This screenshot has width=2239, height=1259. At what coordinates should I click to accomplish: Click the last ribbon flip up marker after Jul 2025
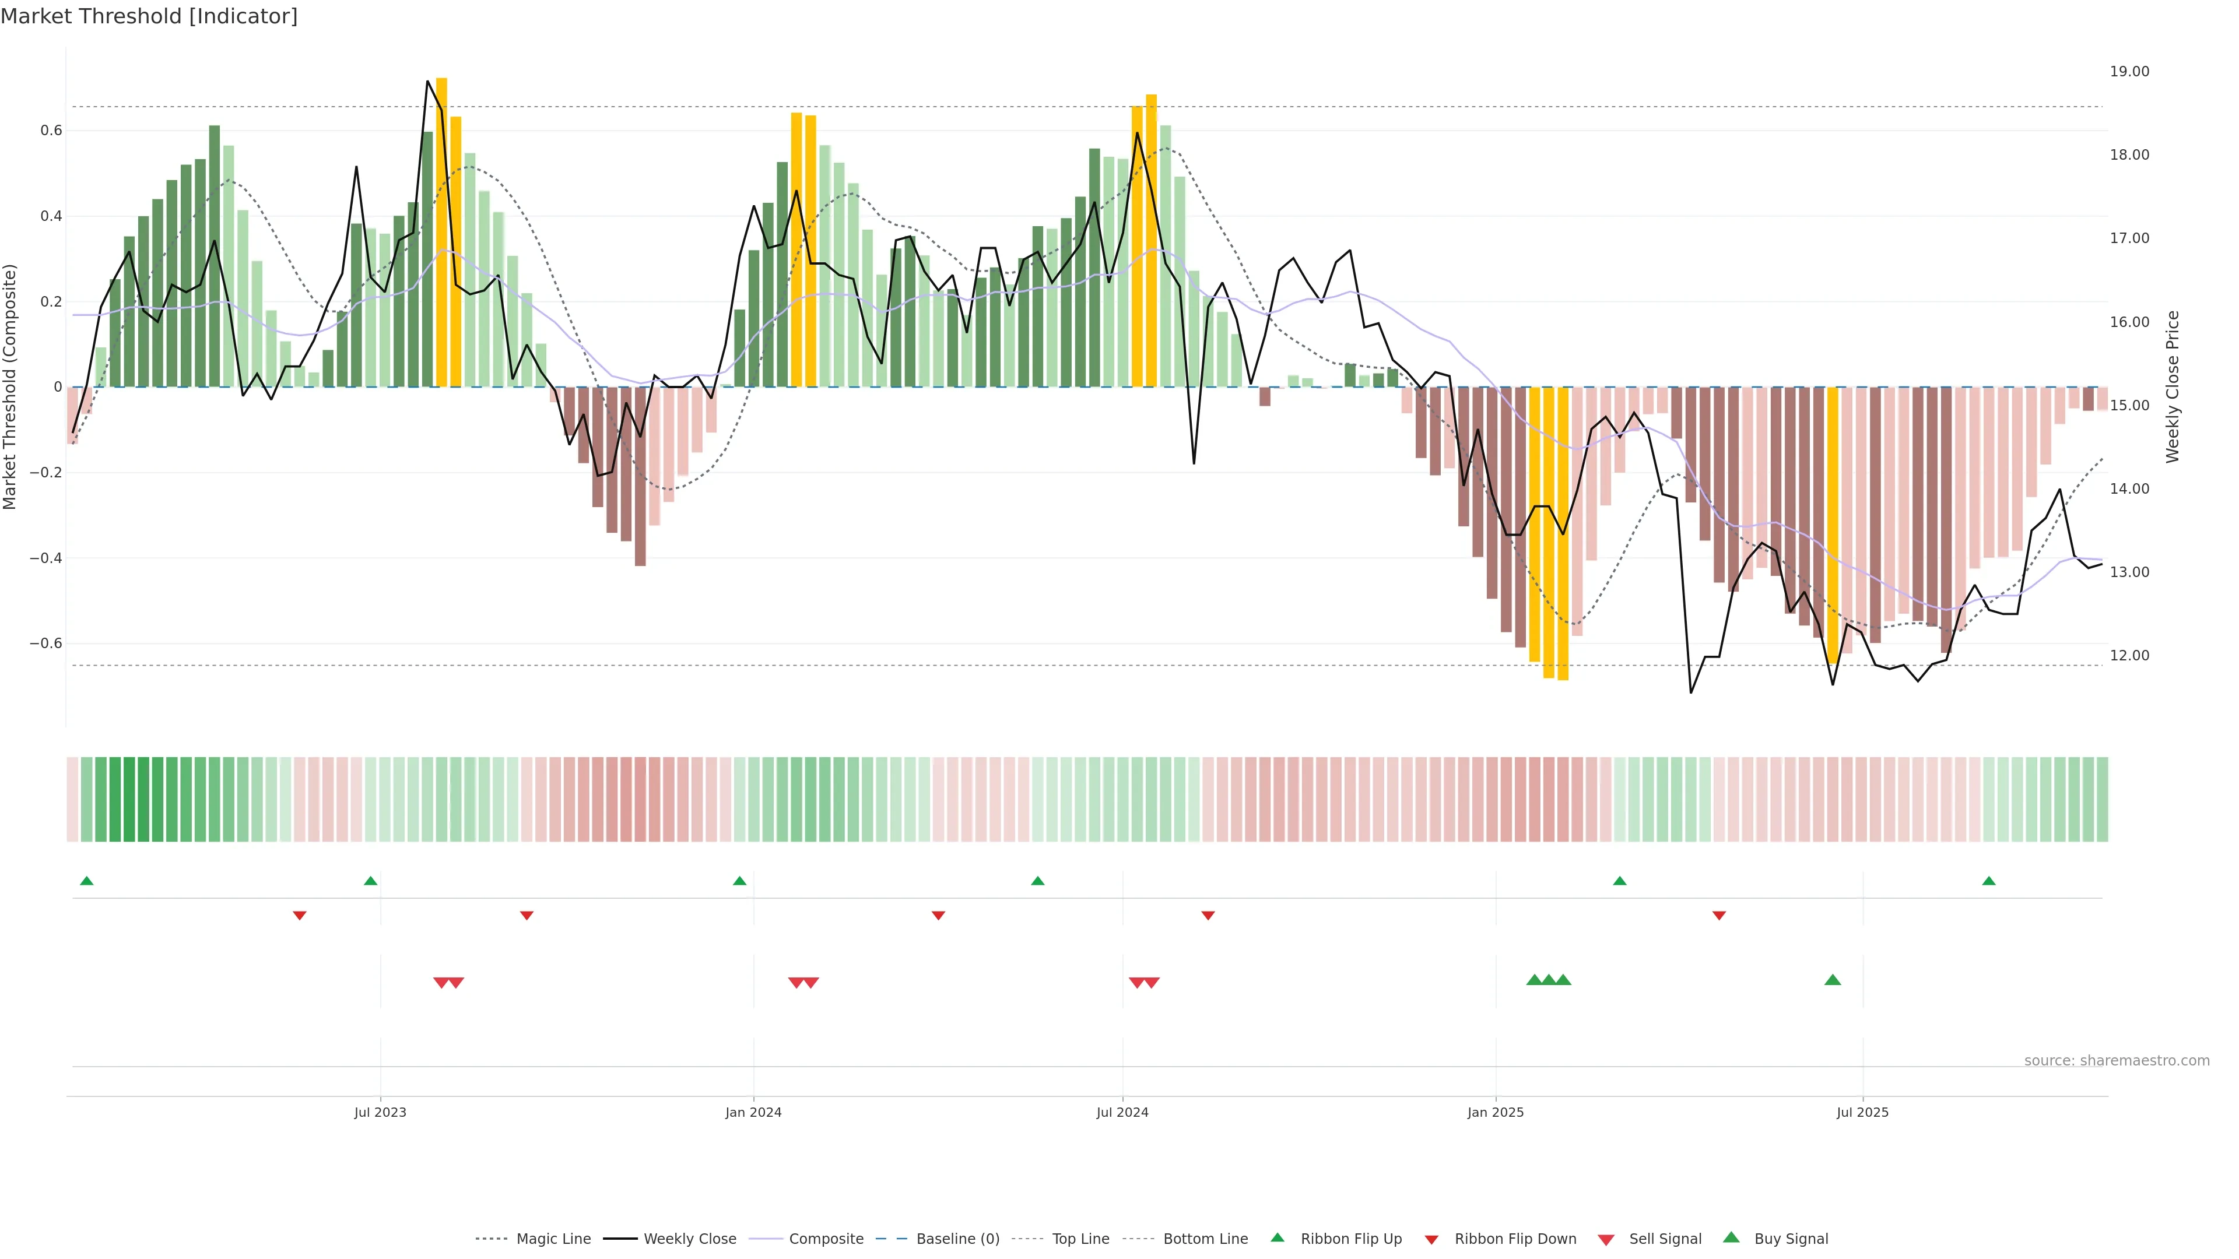(1989, 881)
